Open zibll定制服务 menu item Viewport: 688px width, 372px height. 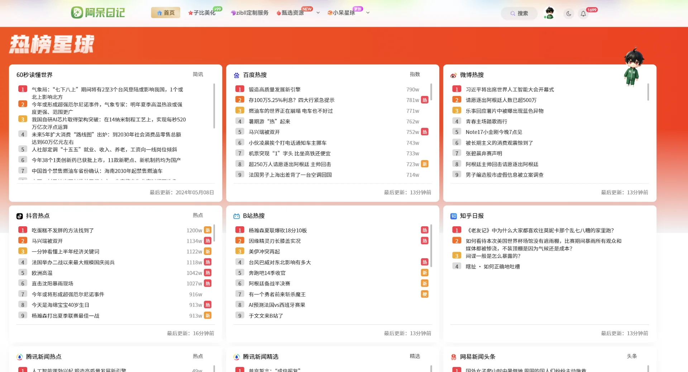coord(250,13)
